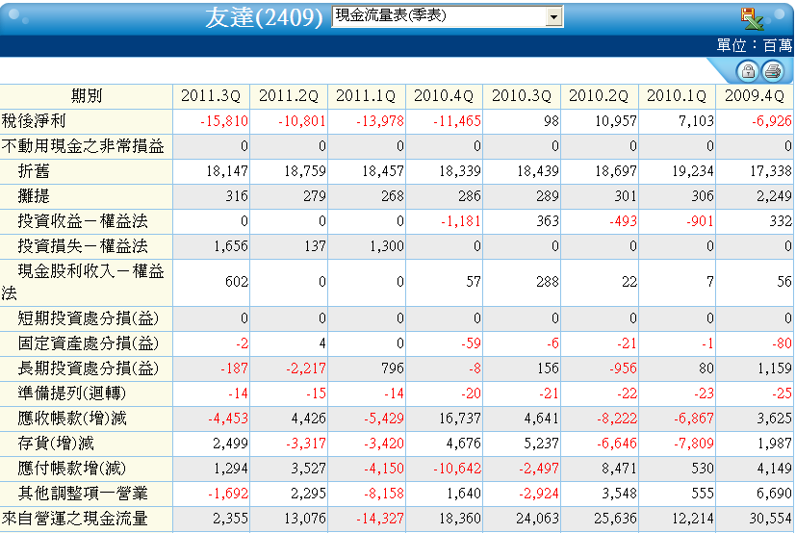Image resolution: width=796 pixels, height=533 pixels.
Task: Select the 2010.3Q column header
Action: [522, 96]
